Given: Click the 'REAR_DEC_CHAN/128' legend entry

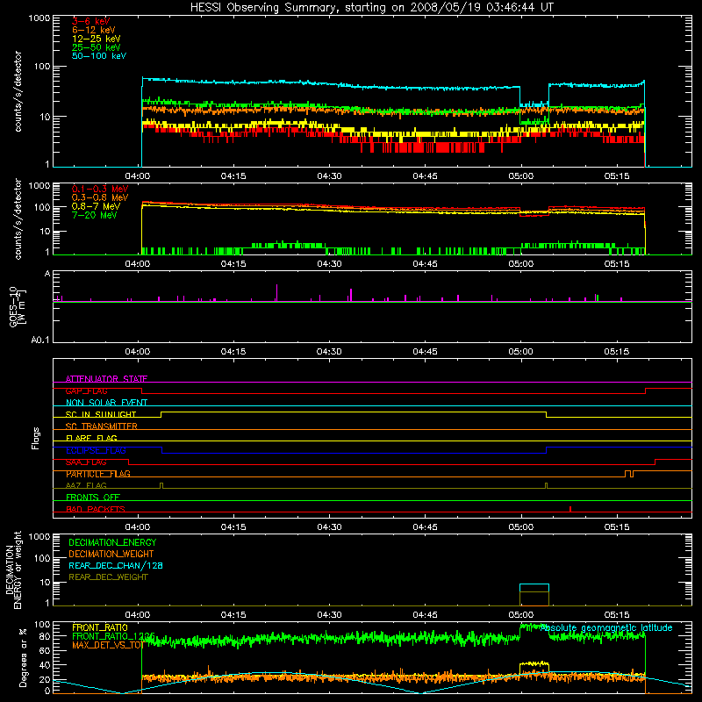Looking at the screenshot, I should point(116,565).
